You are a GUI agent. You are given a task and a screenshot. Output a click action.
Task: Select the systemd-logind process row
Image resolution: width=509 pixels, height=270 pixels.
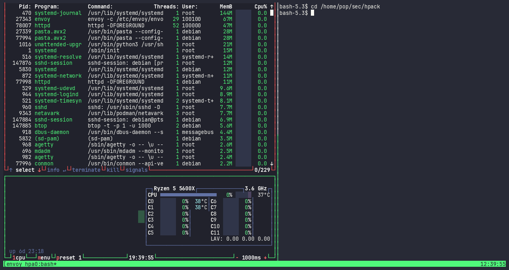point(138,95)
